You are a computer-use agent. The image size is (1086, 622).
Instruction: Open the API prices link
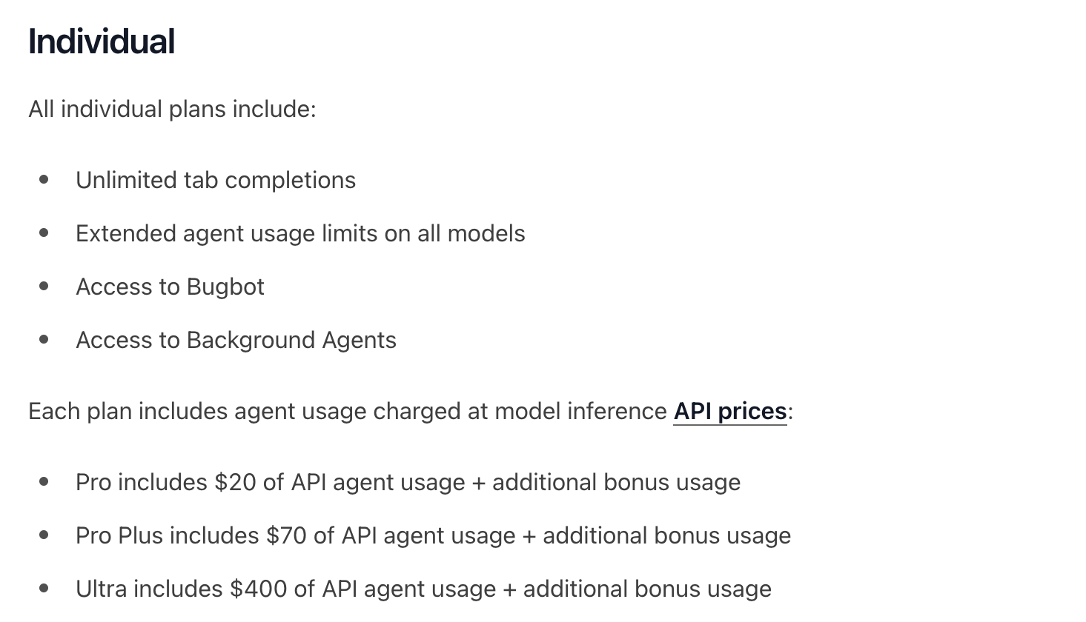(729, 411)
